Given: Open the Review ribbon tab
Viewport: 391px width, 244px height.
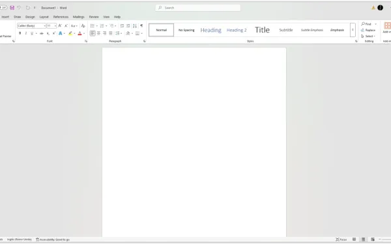Looking at the screenshot, I should click(x=94, y=17).
